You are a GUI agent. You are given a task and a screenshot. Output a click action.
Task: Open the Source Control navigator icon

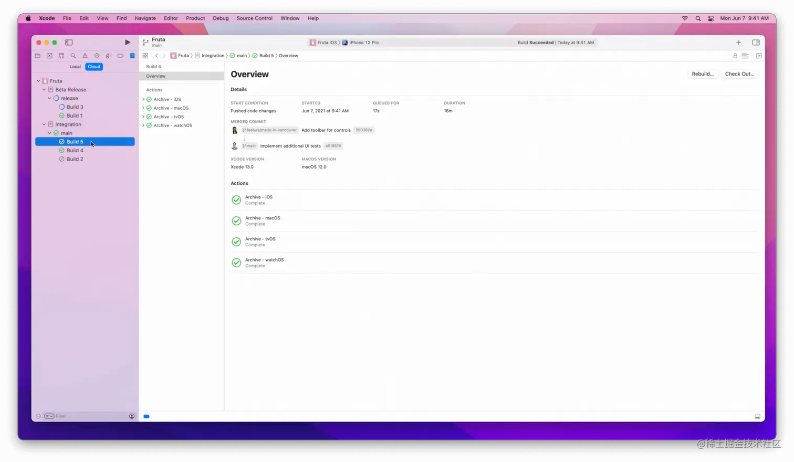pyautogui.click(x=49, y=56)
